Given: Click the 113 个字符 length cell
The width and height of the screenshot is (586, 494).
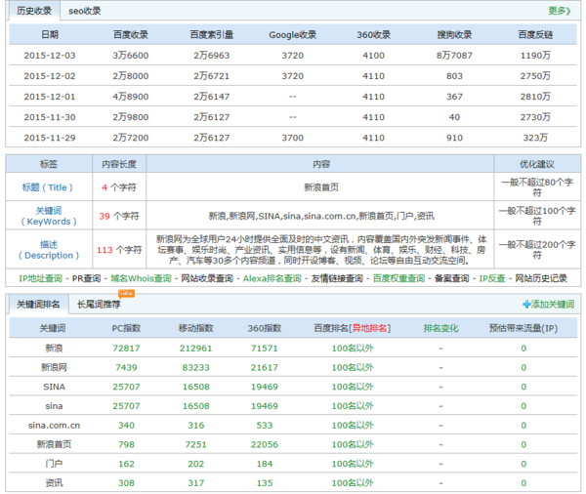Looking at the screenshot, I should pos(119,250).
